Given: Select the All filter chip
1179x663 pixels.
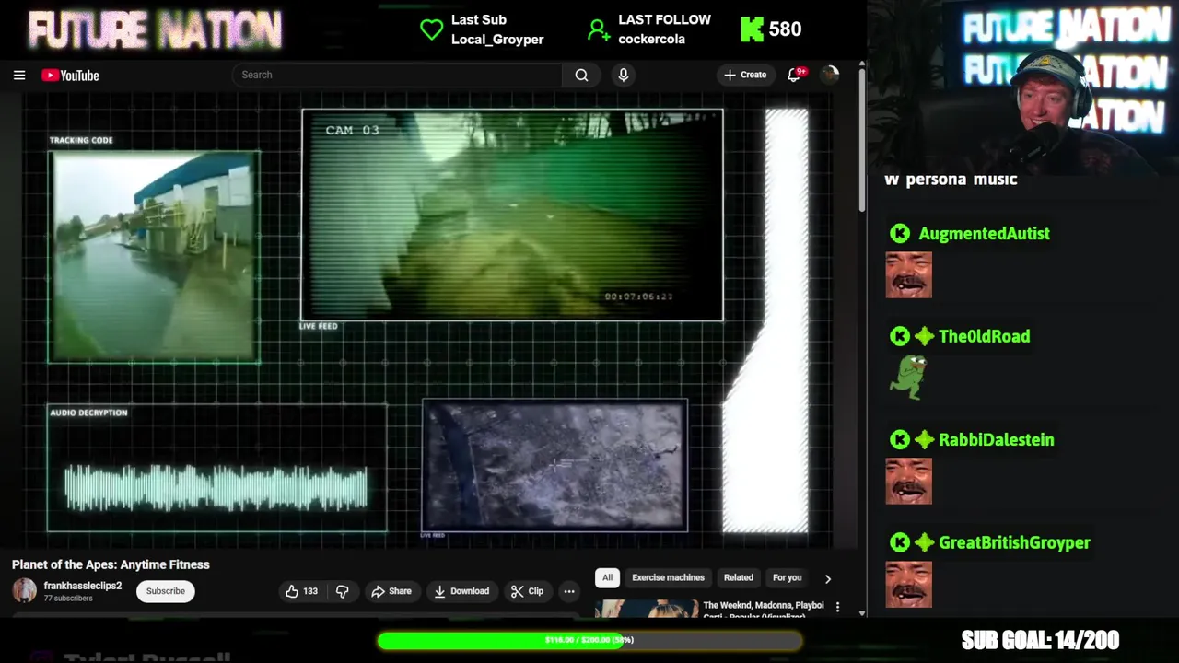Looking at the screenshot, I should 607,577.
